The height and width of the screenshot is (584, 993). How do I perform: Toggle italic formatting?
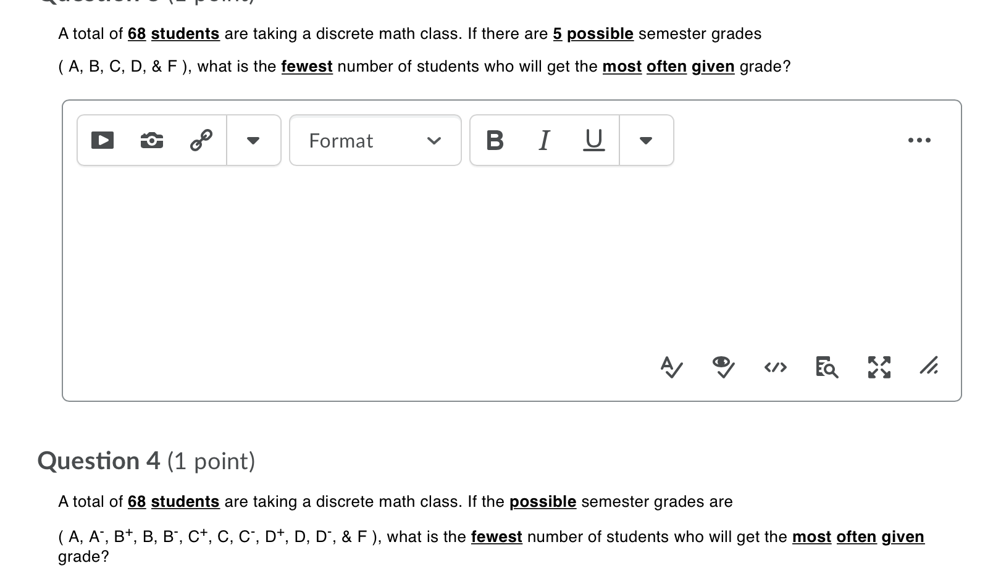(543, 140)
